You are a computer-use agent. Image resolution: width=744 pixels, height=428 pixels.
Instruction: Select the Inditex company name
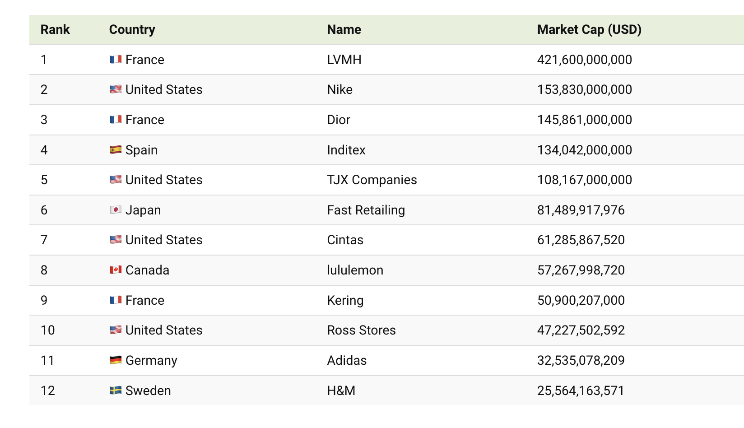tap(346, 150)
